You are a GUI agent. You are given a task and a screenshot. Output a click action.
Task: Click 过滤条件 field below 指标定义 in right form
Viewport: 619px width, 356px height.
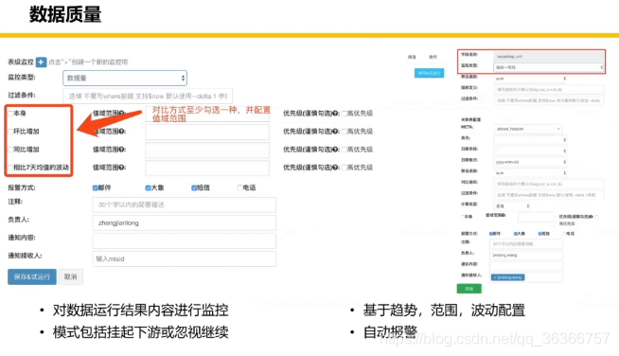[x=549, y=100]
